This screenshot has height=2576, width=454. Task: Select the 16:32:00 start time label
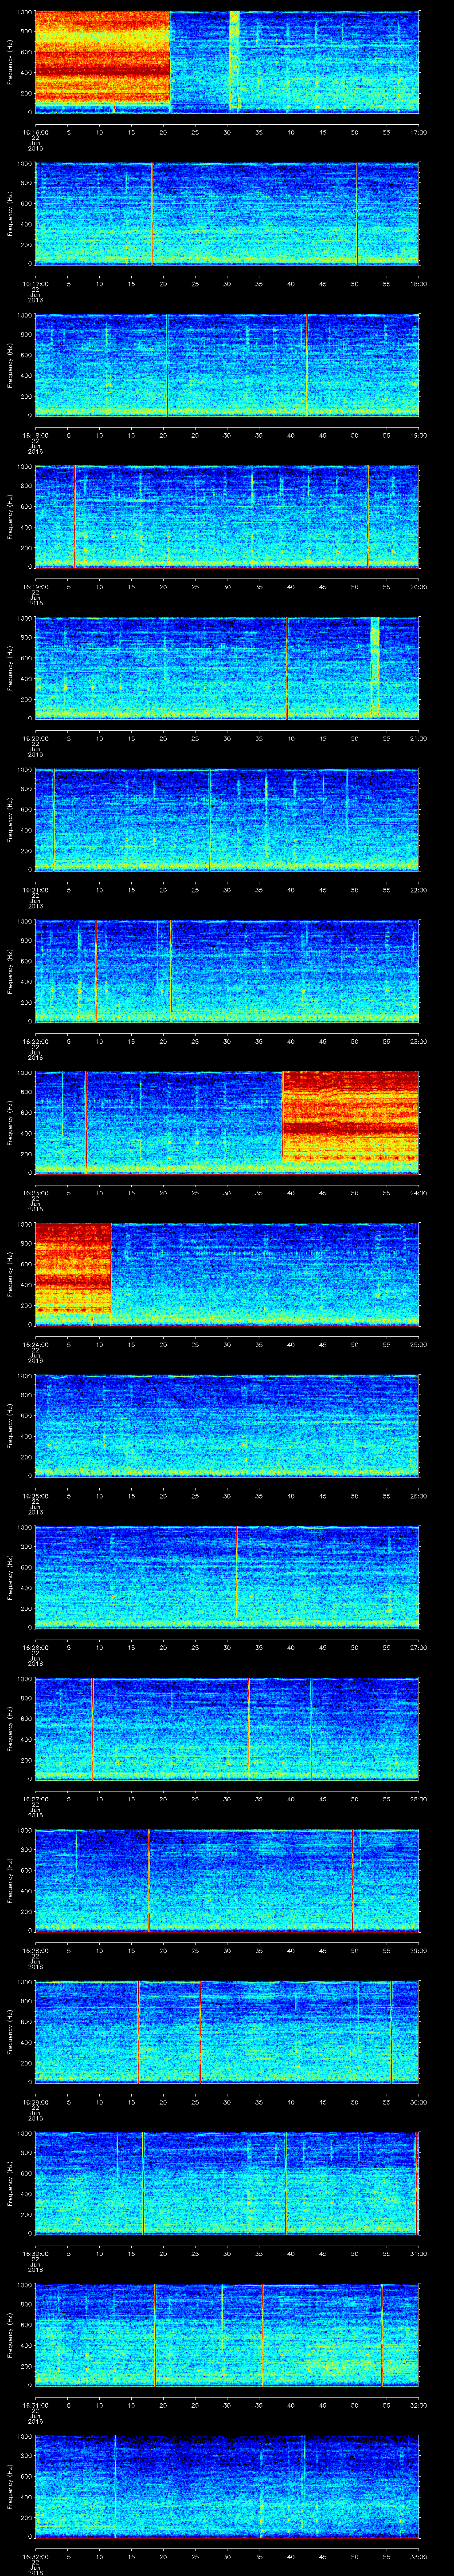point(35,2556)
